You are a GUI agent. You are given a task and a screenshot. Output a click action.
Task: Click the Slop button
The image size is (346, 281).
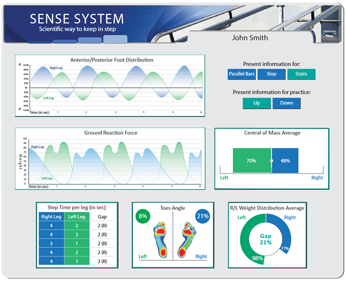coord(271,74)
